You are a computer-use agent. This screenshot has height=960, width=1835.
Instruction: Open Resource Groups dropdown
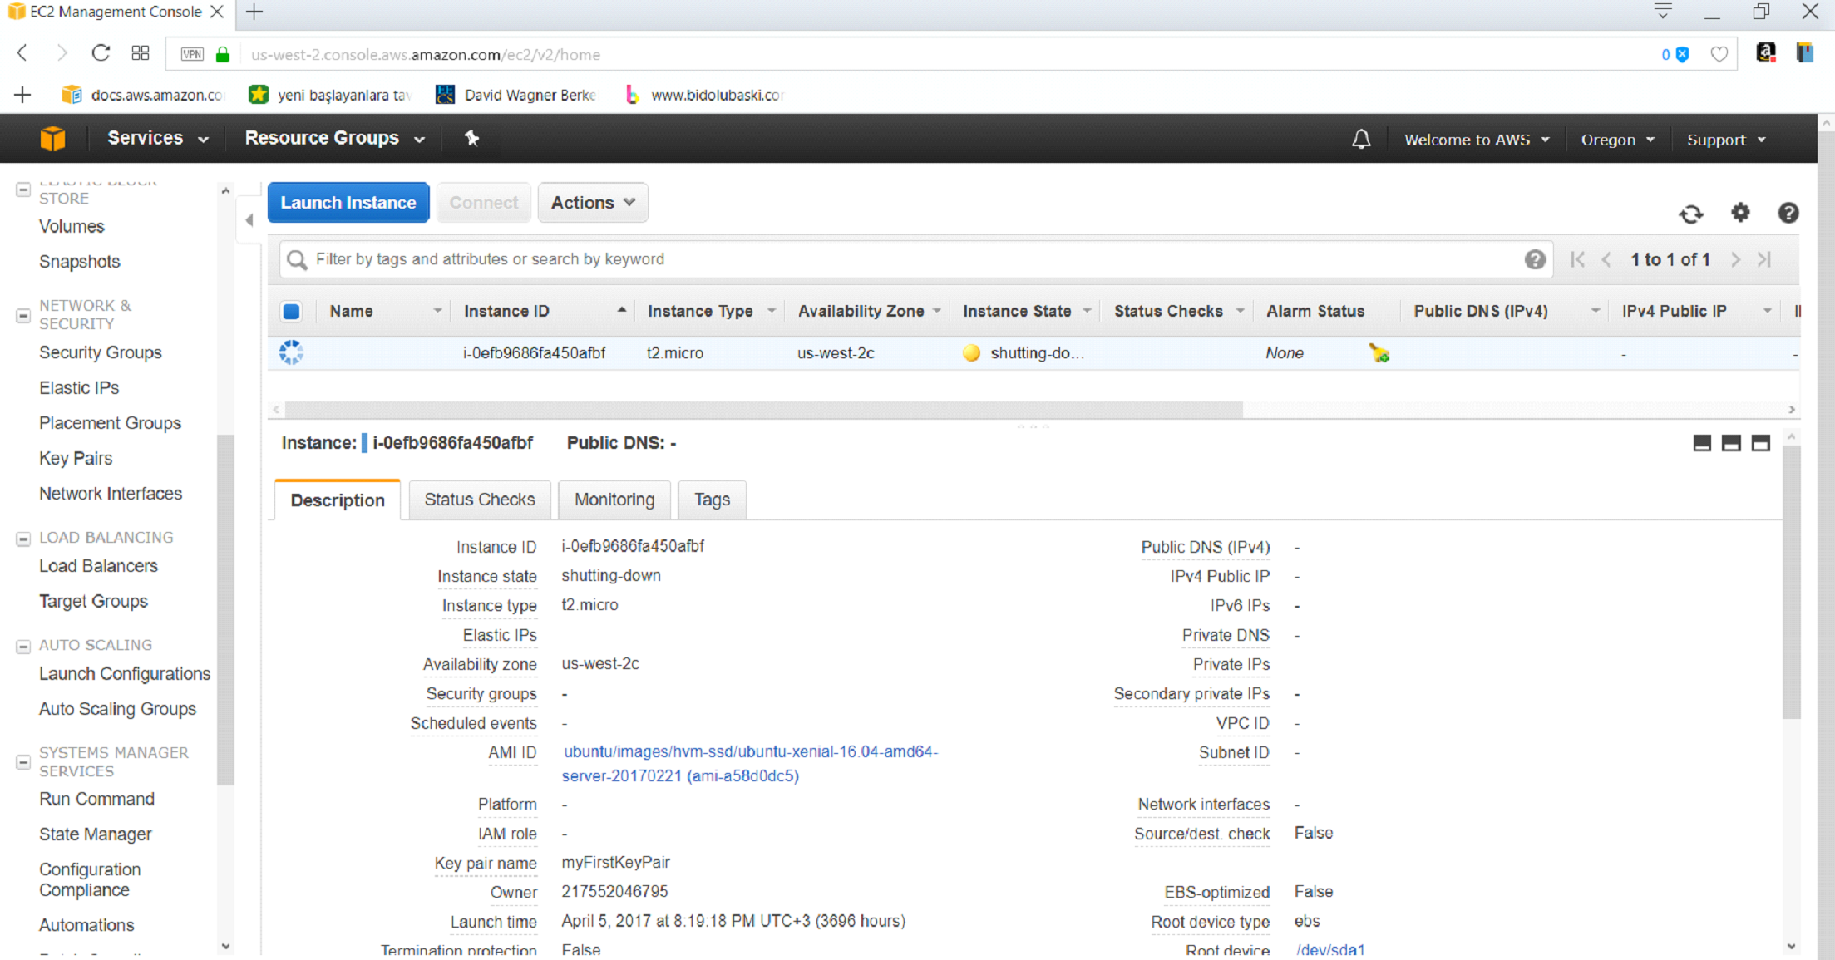pyautogui.click(x=335, y=138)
